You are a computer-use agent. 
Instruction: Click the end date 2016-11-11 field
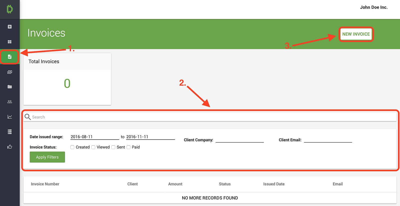point(150,137)
